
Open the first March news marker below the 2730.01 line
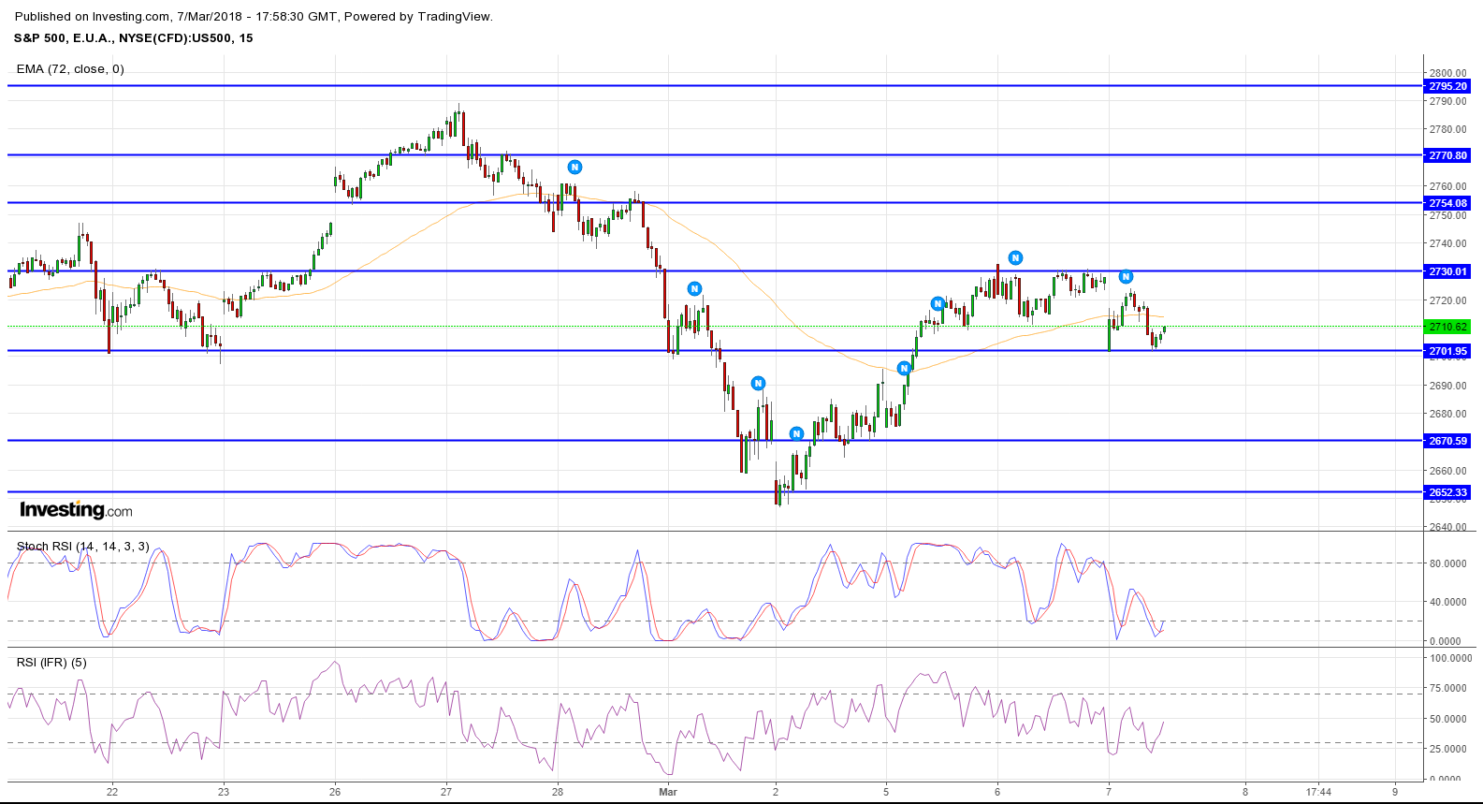click(694, 289)
